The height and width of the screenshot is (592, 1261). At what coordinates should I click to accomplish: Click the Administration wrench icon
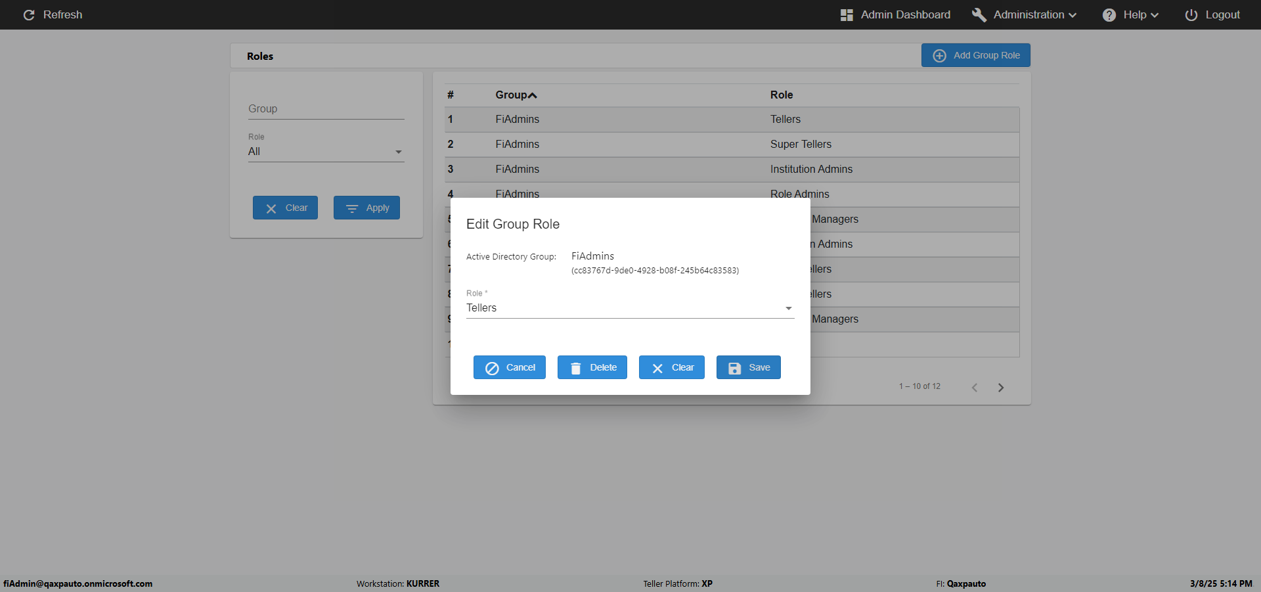[x=979, y=15]
